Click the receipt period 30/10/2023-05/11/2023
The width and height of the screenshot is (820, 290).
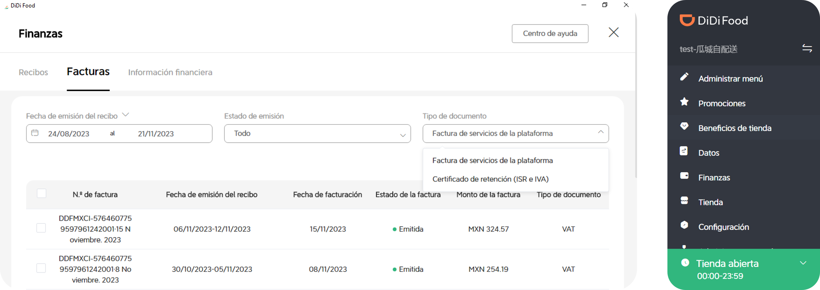212,269
